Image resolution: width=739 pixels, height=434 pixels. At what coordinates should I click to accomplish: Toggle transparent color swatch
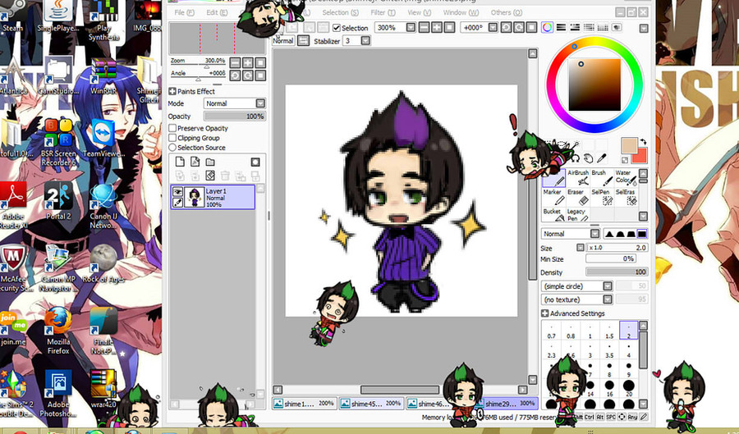pyautogui.click(x=625, y=161)
